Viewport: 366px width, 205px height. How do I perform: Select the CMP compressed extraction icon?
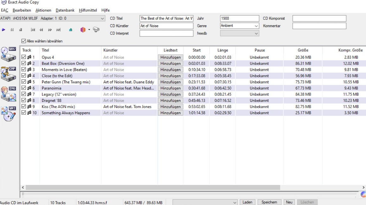pos(8,74)
